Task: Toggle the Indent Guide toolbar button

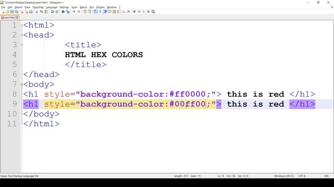Action: (x=105, y=11)
